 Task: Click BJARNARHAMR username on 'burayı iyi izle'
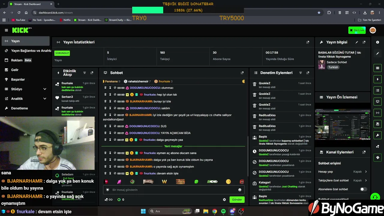(141, 101)
